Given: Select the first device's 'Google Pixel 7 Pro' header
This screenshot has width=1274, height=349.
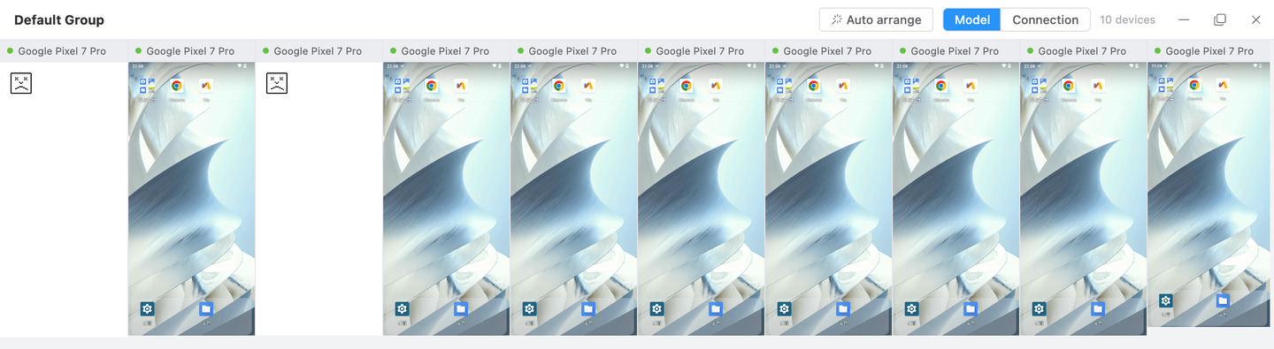Looking at the screenshot, I should 64,51.
